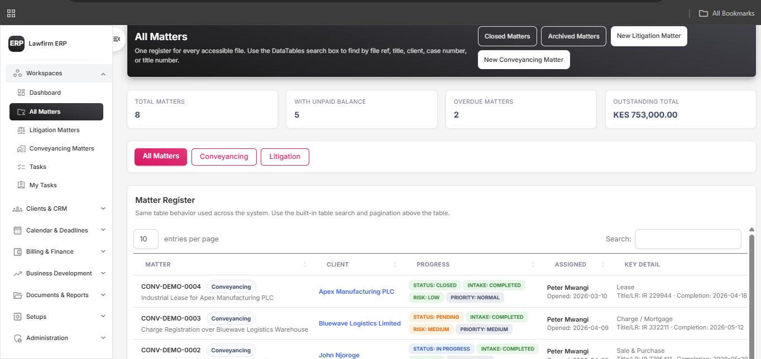The height and width of the screenshot is (359, 761).
Task: Sort by the Client column arrows
Action: click(395, 264)
